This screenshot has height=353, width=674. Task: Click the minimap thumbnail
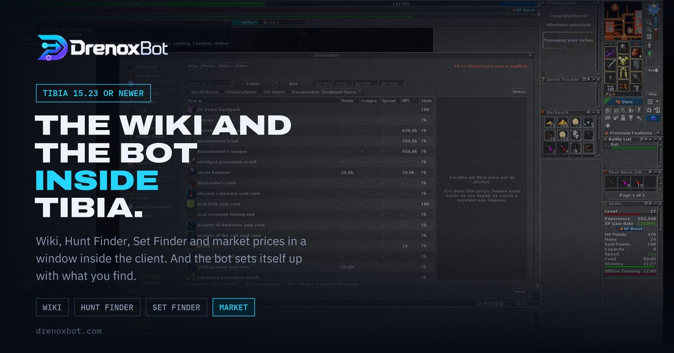click(x=623, y=21)
